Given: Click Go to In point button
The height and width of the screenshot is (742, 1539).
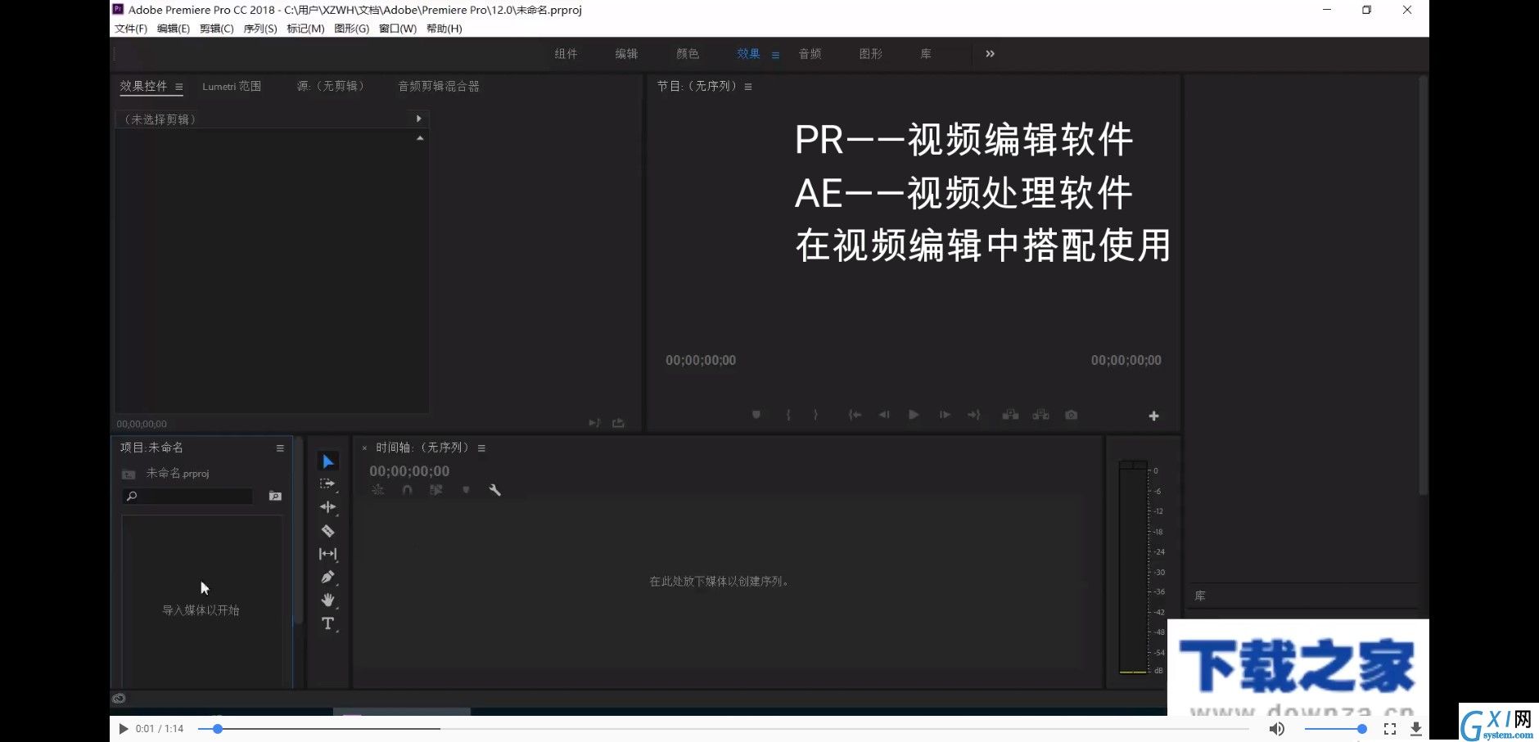Looking at the screenshot, I should [x=855, y=415].
